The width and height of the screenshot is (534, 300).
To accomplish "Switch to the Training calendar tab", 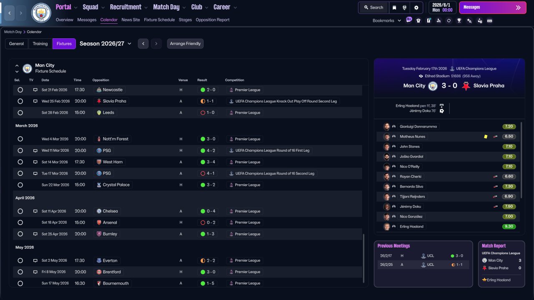I will (40, 44).
